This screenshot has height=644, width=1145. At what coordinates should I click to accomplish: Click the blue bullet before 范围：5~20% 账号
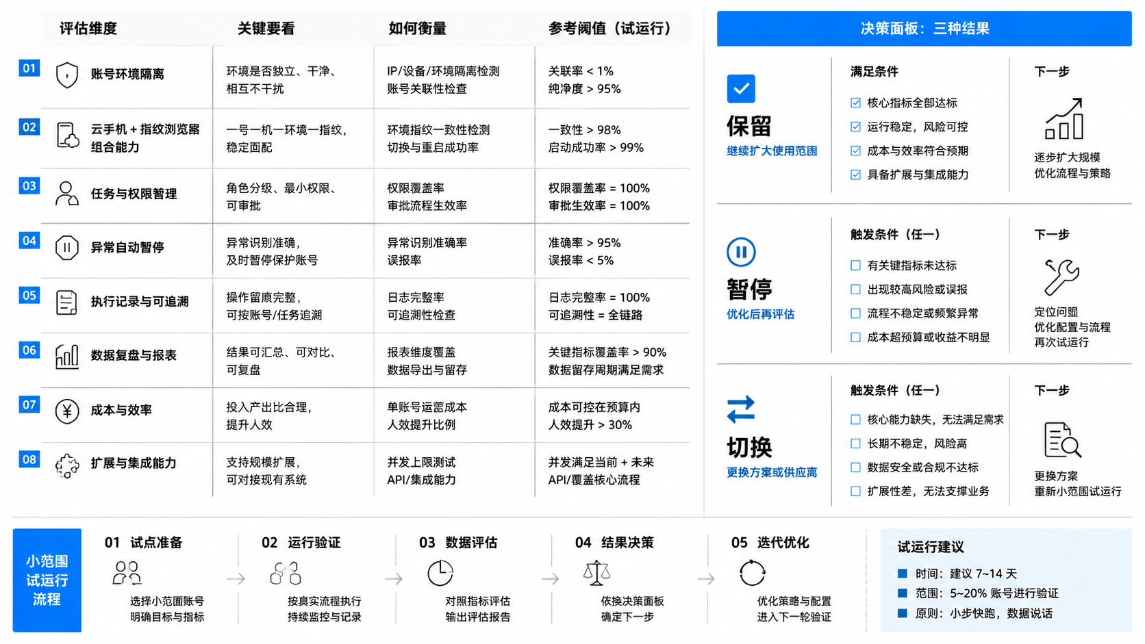point(903,593)
